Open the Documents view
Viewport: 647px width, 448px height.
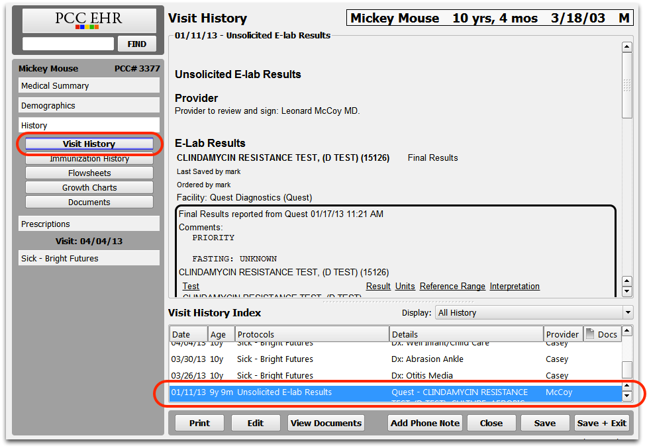(89, 202)
